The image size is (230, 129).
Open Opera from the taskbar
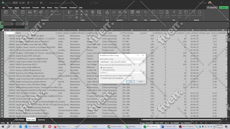50,127
